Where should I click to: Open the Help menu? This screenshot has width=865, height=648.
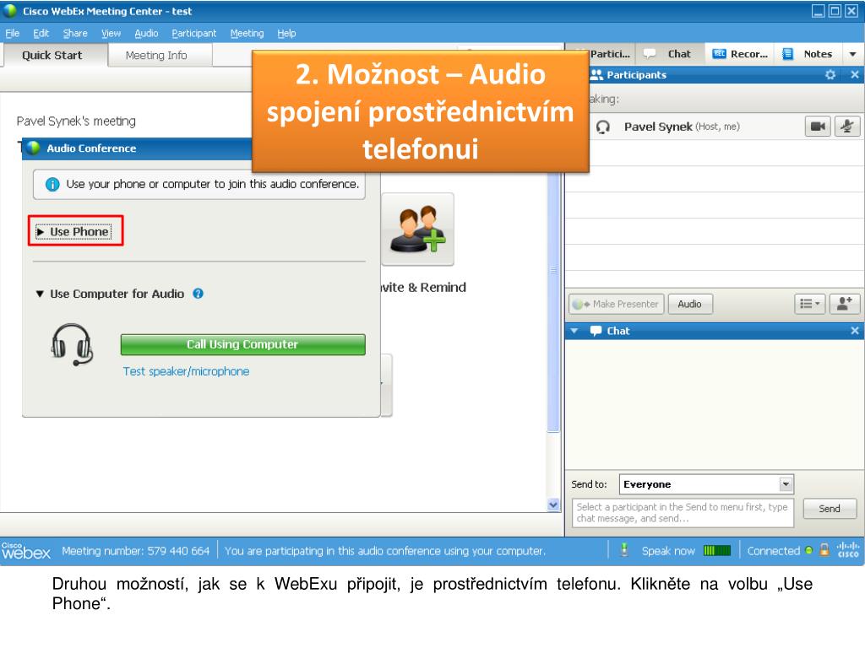(286, 34)
